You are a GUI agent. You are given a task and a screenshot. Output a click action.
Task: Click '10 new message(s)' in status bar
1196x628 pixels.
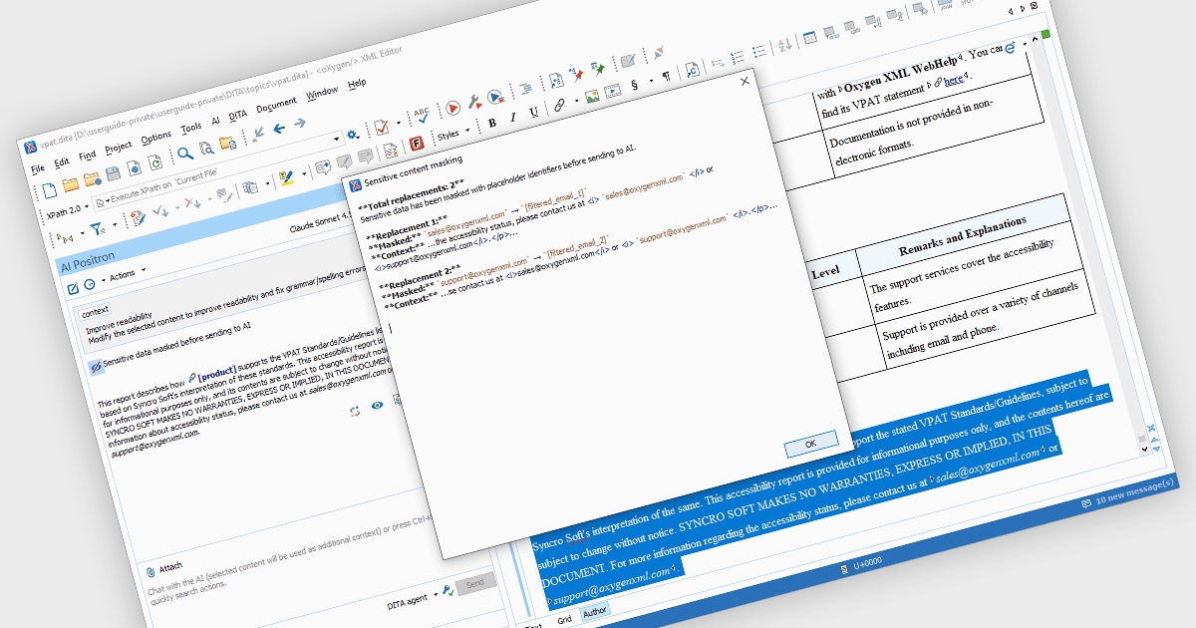(x=1134, y=492)
